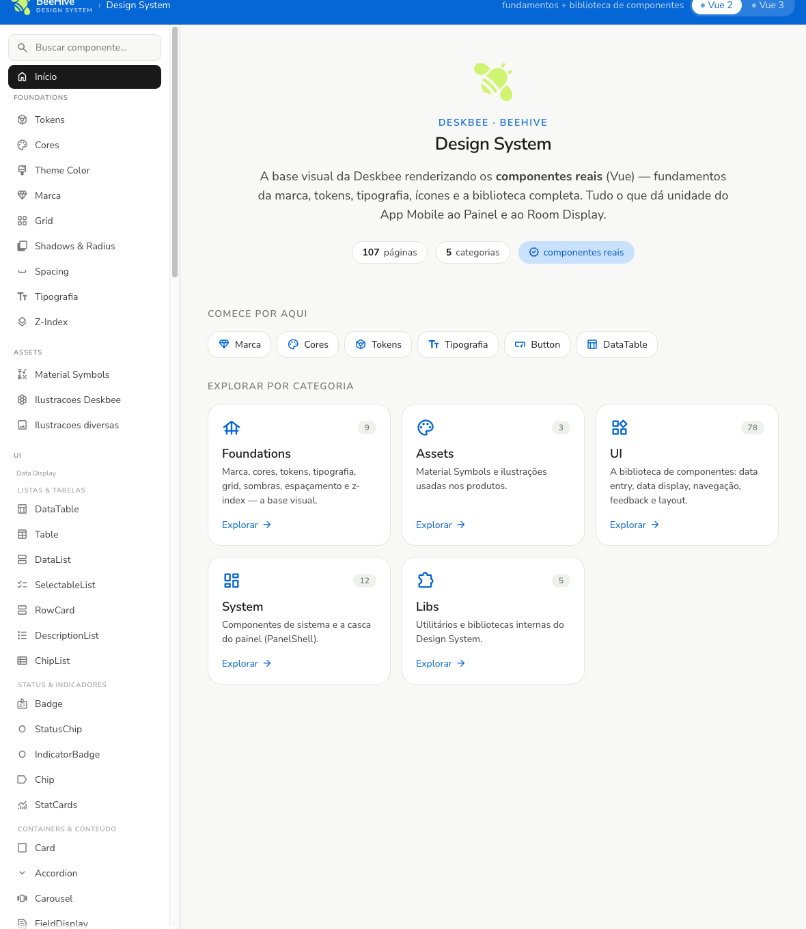The image size is (806, 929).
Task: Click the Tipografia text icon in sidebar
Action: 22,296
